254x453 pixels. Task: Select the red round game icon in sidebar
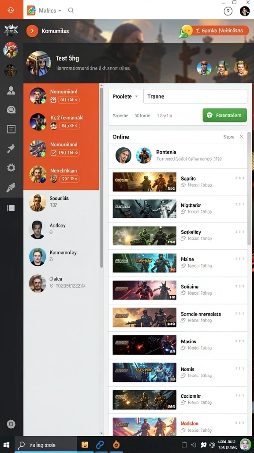(x=11, y=50)
